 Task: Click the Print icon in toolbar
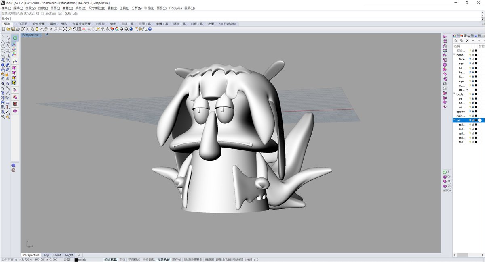(18, 29)
